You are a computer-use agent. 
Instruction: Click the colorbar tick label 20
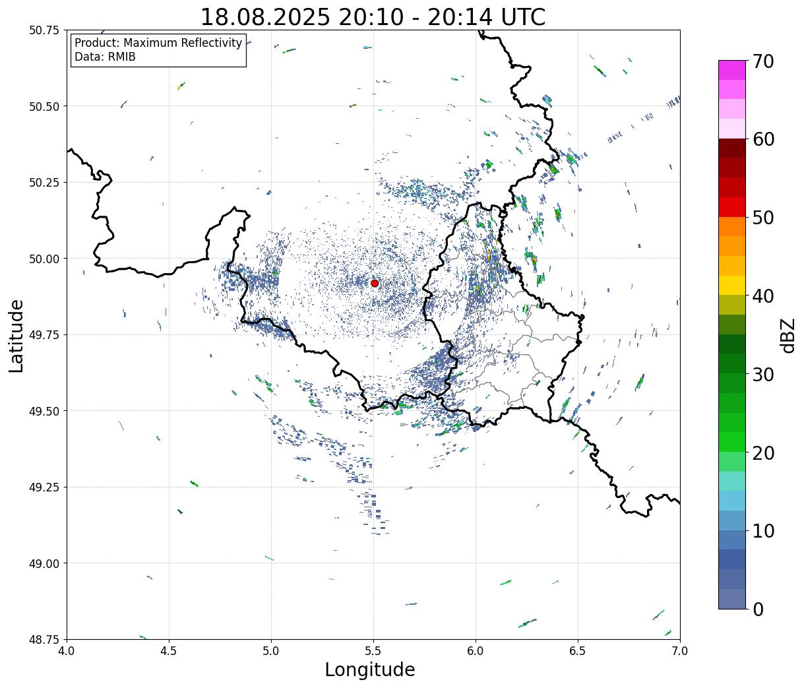(x=763, y=453)
